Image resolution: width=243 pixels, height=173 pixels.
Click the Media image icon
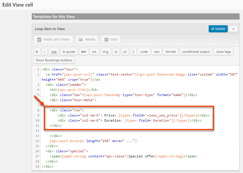(x=81, y=39)
